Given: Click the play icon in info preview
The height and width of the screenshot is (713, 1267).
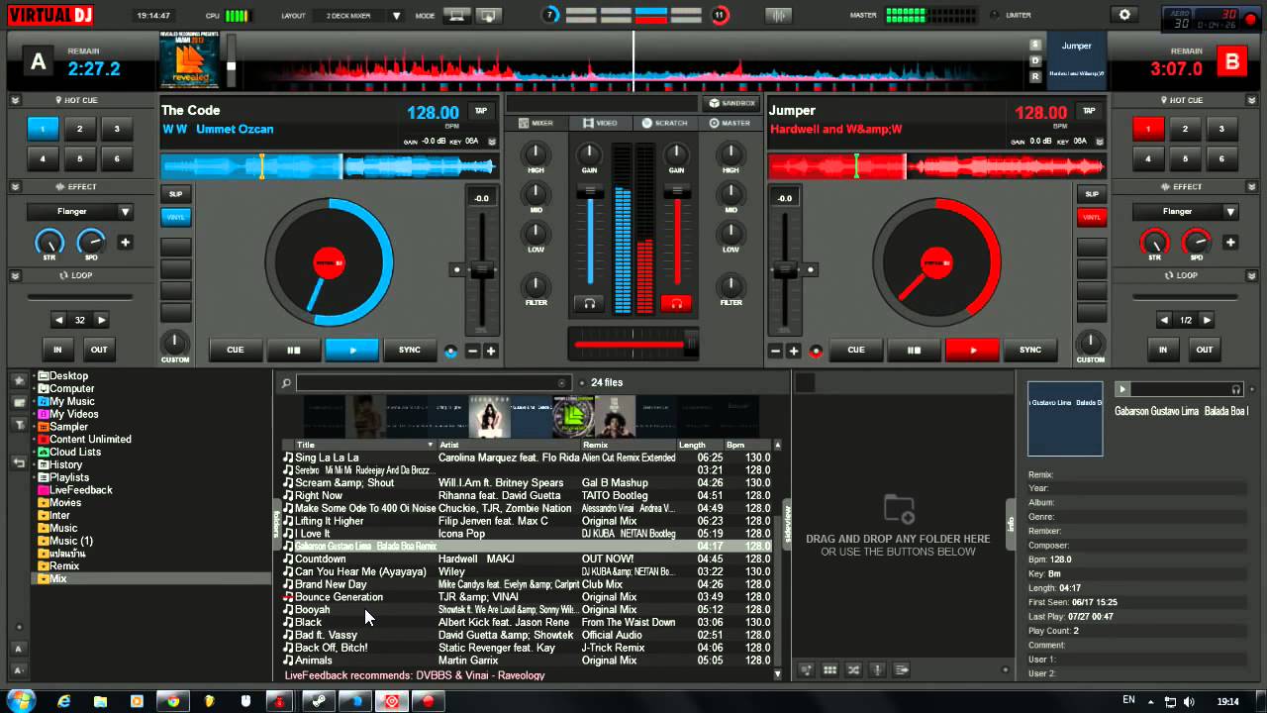Looking at the screenshot, I should [1122, 389].
